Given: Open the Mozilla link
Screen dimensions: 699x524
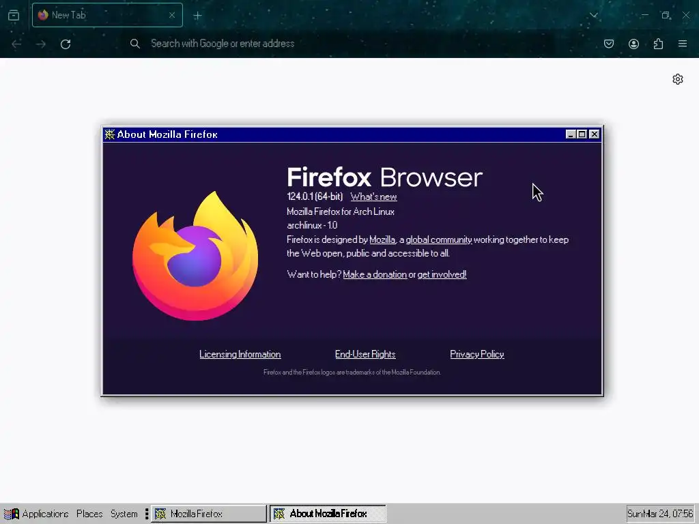Looking at the screenshot, I should [382, 239].
